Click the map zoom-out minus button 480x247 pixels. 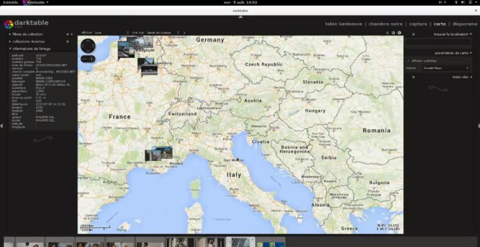(x=84, y=59)
